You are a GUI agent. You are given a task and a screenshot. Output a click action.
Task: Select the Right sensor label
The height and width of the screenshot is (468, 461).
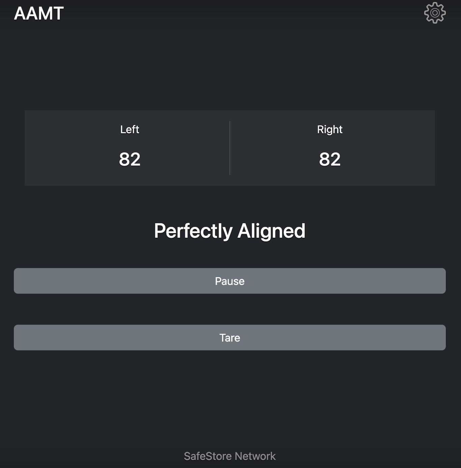click(330, 129)
